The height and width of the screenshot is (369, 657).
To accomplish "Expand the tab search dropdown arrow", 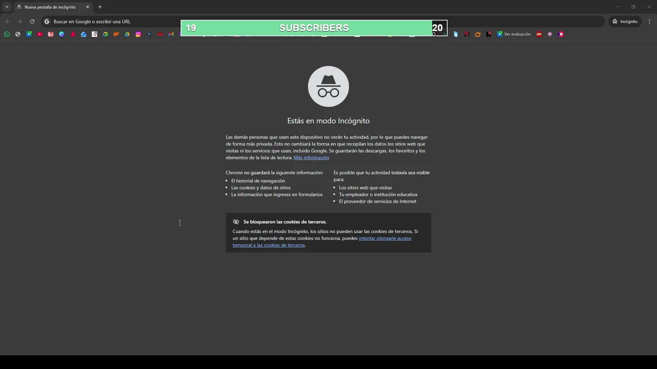I will click(x=7, y=7).
